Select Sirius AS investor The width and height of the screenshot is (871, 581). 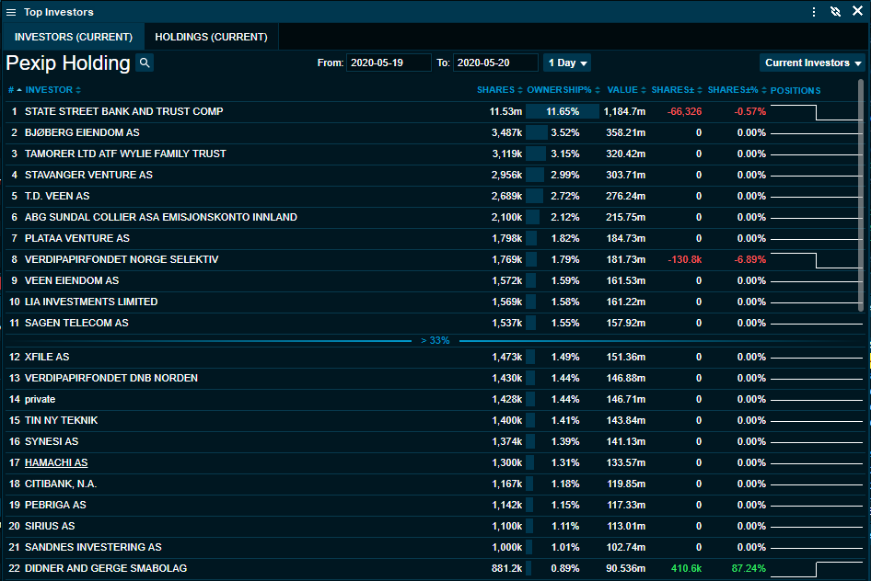point(50,526)
